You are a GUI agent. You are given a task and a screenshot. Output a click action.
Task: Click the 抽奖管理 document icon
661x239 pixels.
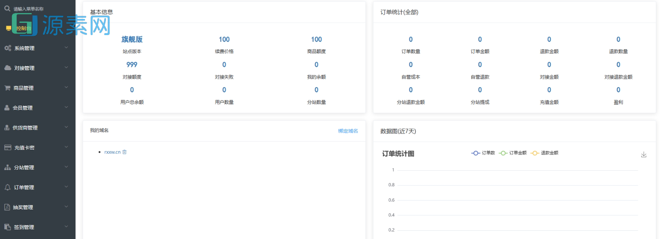tap(7, 207)
